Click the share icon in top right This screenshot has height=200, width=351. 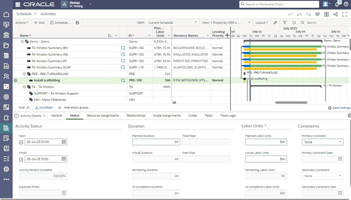[336, 14]
